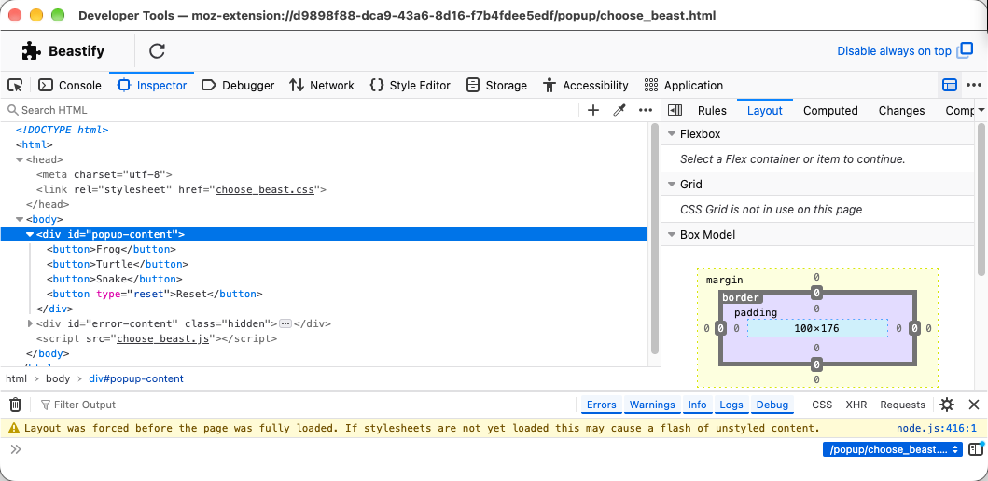
Task: Select the Snake button node
Action: pyautogui.click(x=115, y=279)
